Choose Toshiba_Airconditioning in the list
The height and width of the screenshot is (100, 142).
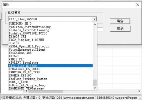coord(50,30)
